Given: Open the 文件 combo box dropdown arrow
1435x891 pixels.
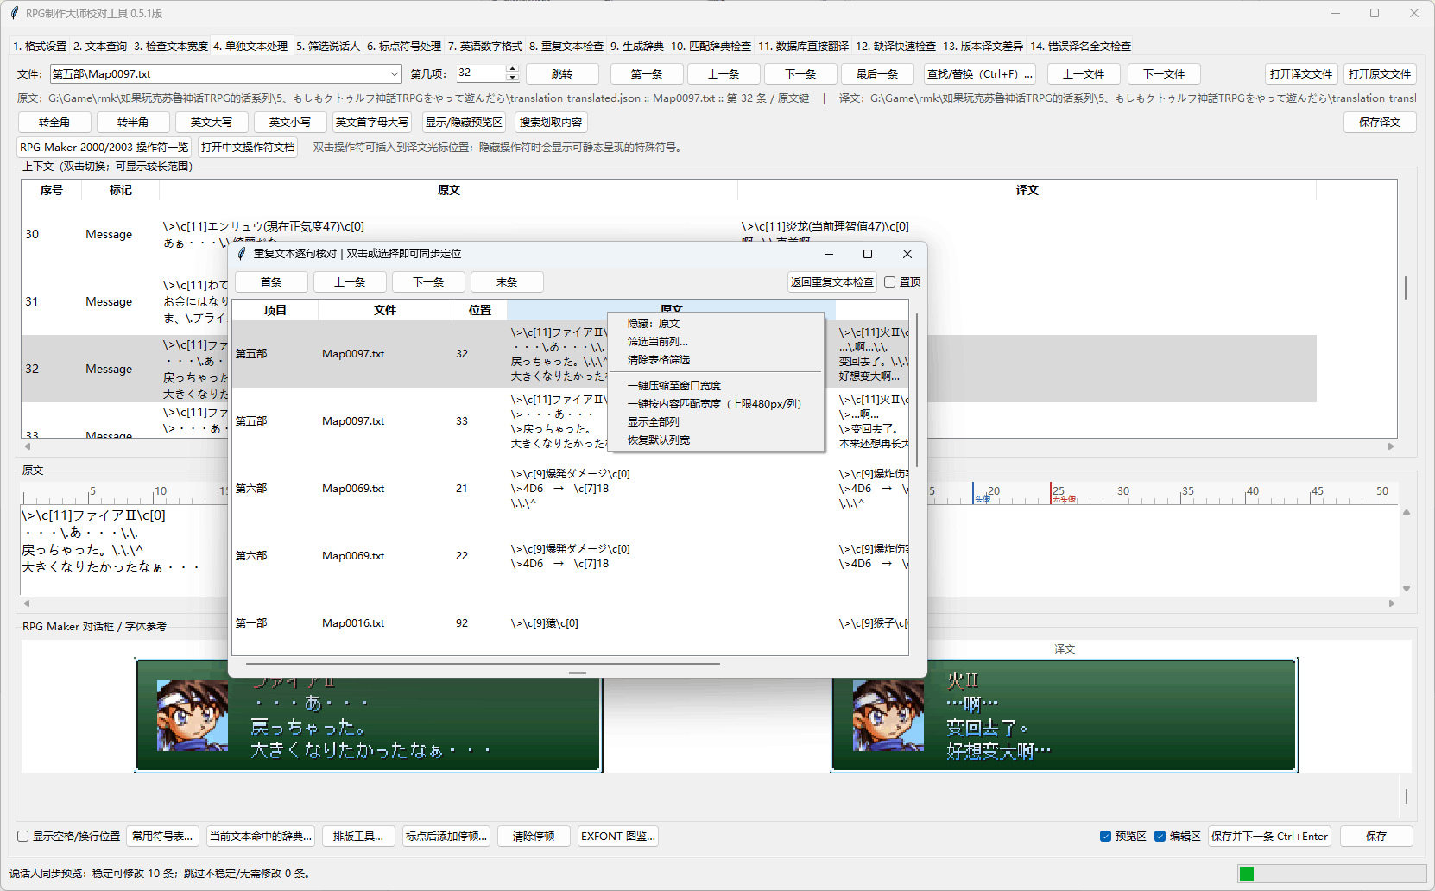Looking at the screenshot, I should [x=395, y=74].
